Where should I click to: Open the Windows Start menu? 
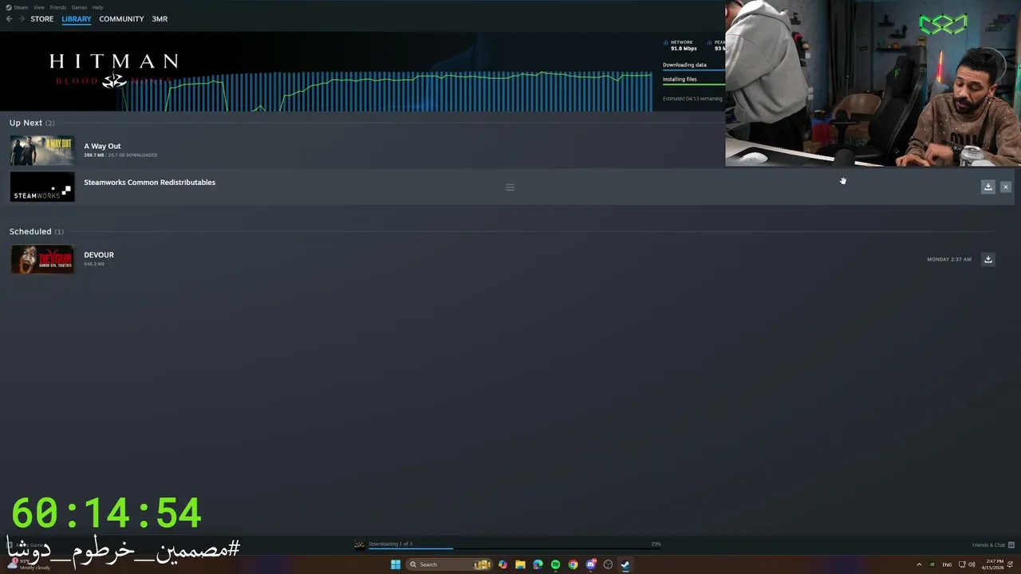point(396,564)
